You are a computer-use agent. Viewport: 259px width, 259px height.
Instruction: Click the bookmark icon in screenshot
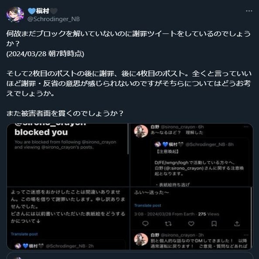(214, 224)
